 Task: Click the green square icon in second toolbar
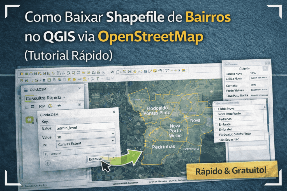(49, 80)
